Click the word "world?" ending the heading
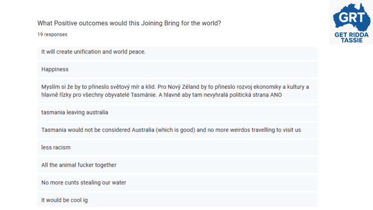Viewport: 373px width, 210px height. [211, 23]
